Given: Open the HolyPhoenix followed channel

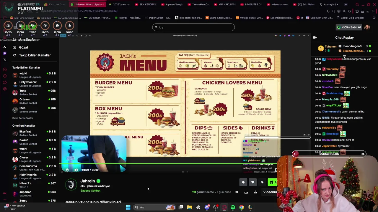Looking at the screenshot, I should coord(34,84).
